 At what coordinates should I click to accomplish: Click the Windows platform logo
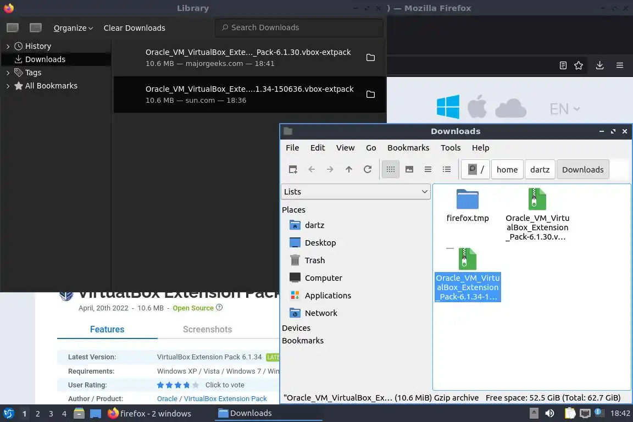[x=448, y=107]
